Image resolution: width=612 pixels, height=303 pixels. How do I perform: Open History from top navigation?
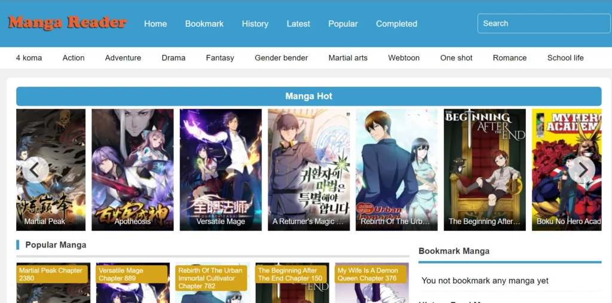[x=255, y=24]
